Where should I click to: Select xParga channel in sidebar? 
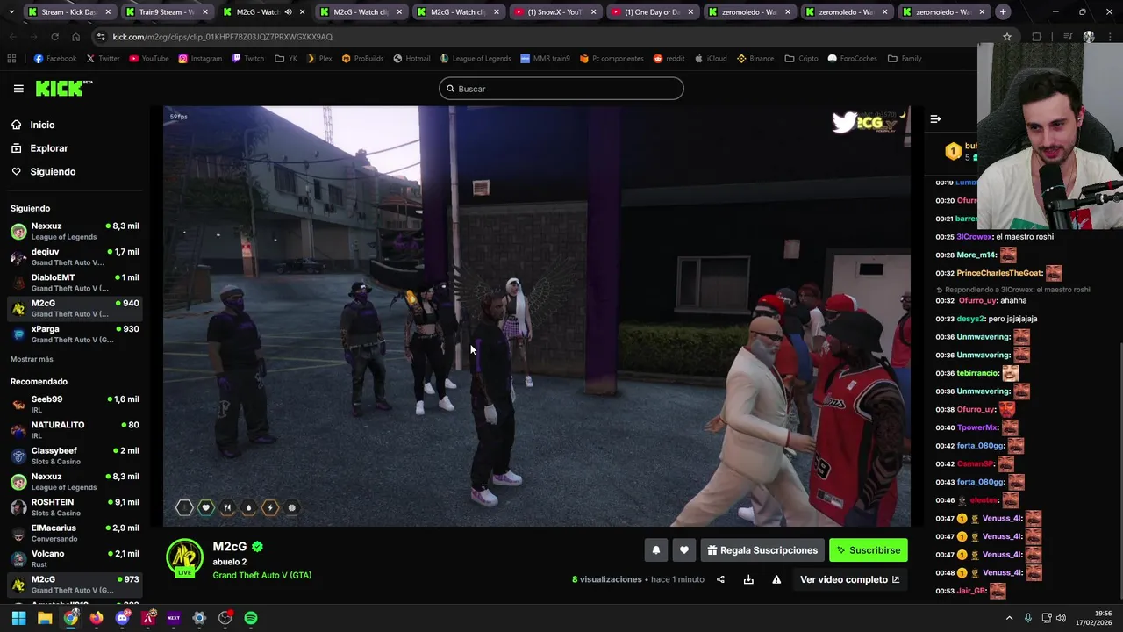tap(75, 334)
